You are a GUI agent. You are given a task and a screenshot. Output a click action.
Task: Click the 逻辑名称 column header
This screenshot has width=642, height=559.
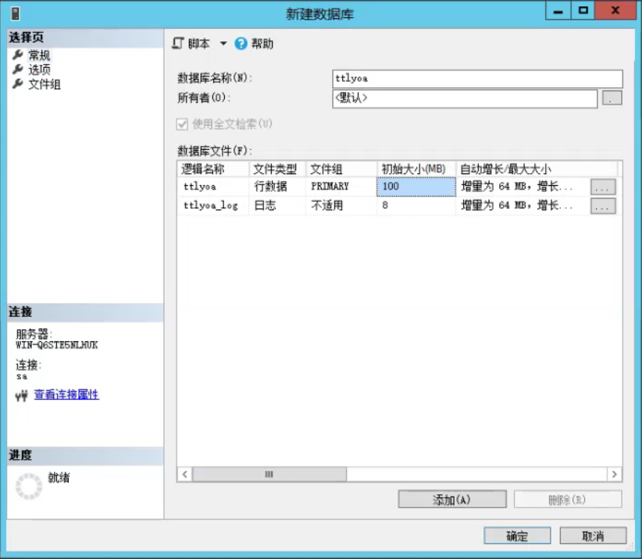point(213,169)
